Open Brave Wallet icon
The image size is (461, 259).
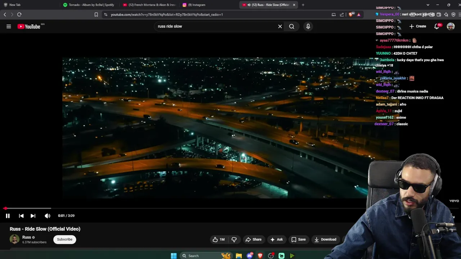click(439, 15)
